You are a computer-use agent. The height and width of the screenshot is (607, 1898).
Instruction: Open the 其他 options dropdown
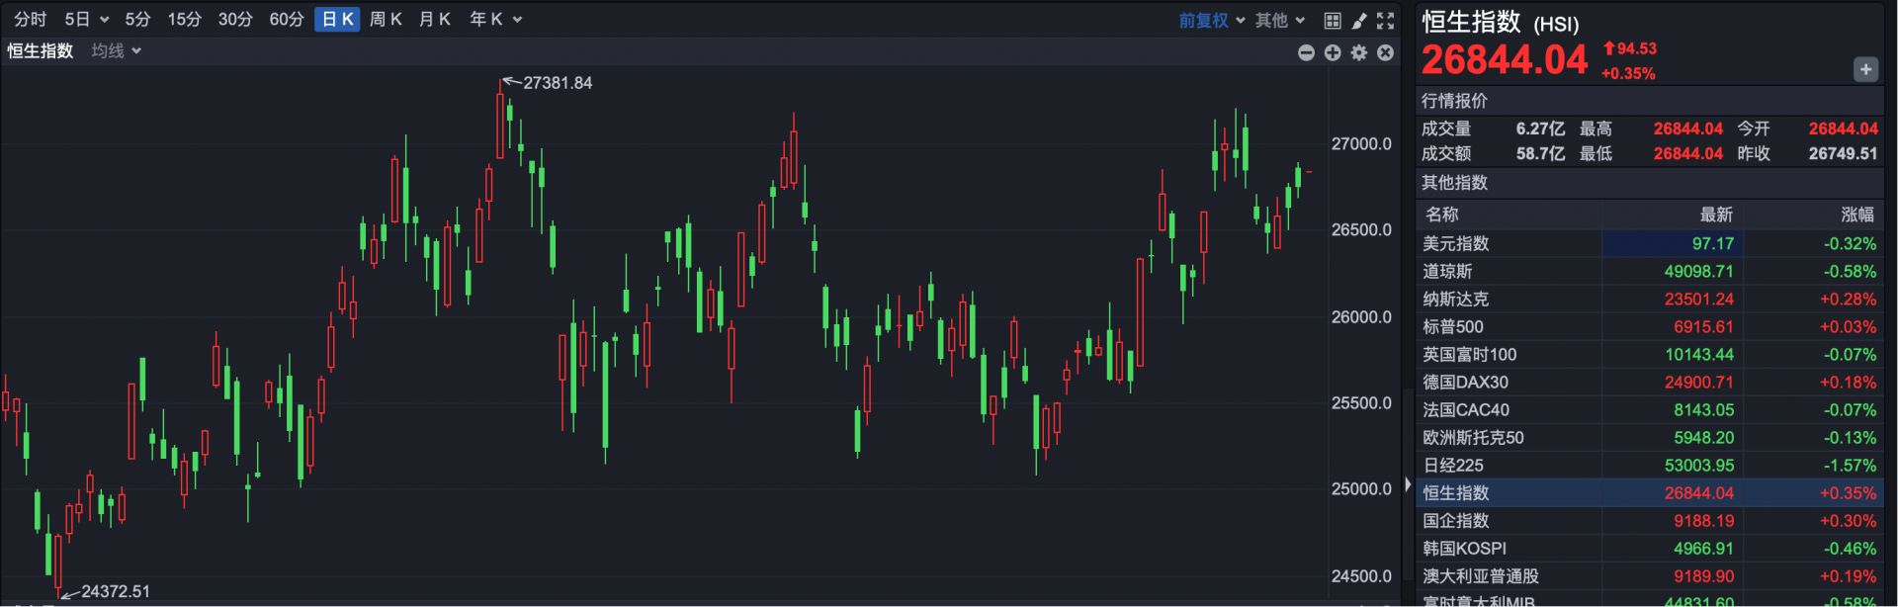(x=1280, y=20)
